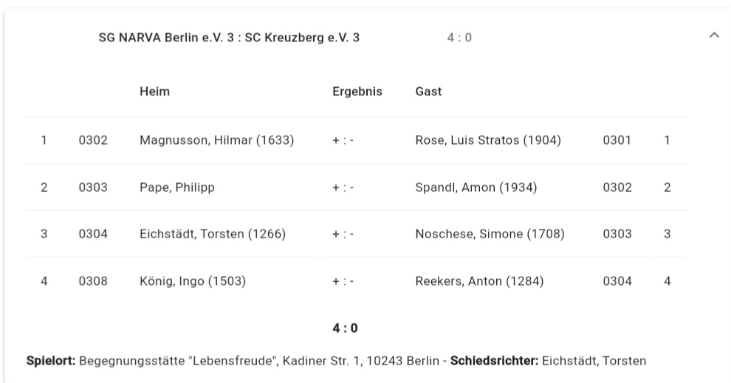This screenshot has width=731, height=383.
Task: Select guest Noschese, Simone (1708)
Action: coord(490,235)
